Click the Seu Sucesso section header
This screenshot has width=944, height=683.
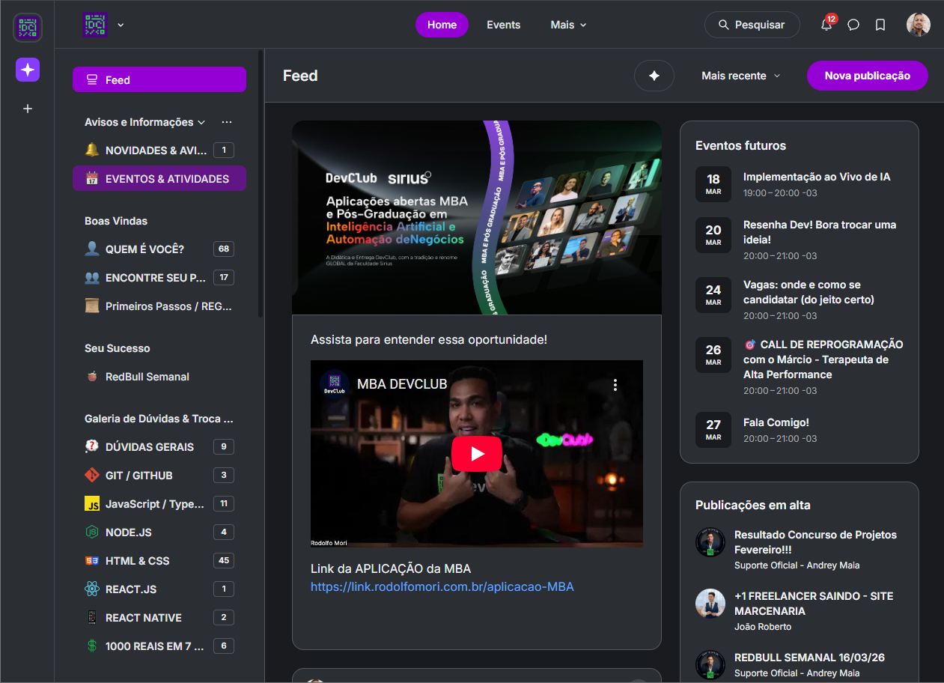coord(118,348)
